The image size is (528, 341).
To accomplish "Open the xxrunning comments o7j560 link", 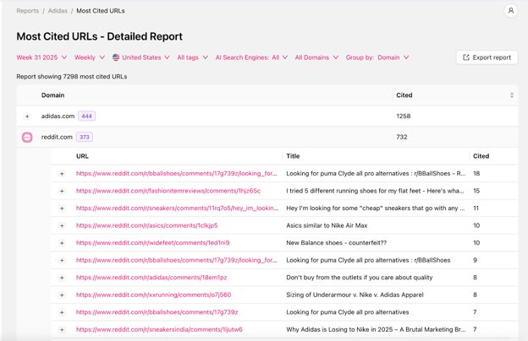I will 153,295.
